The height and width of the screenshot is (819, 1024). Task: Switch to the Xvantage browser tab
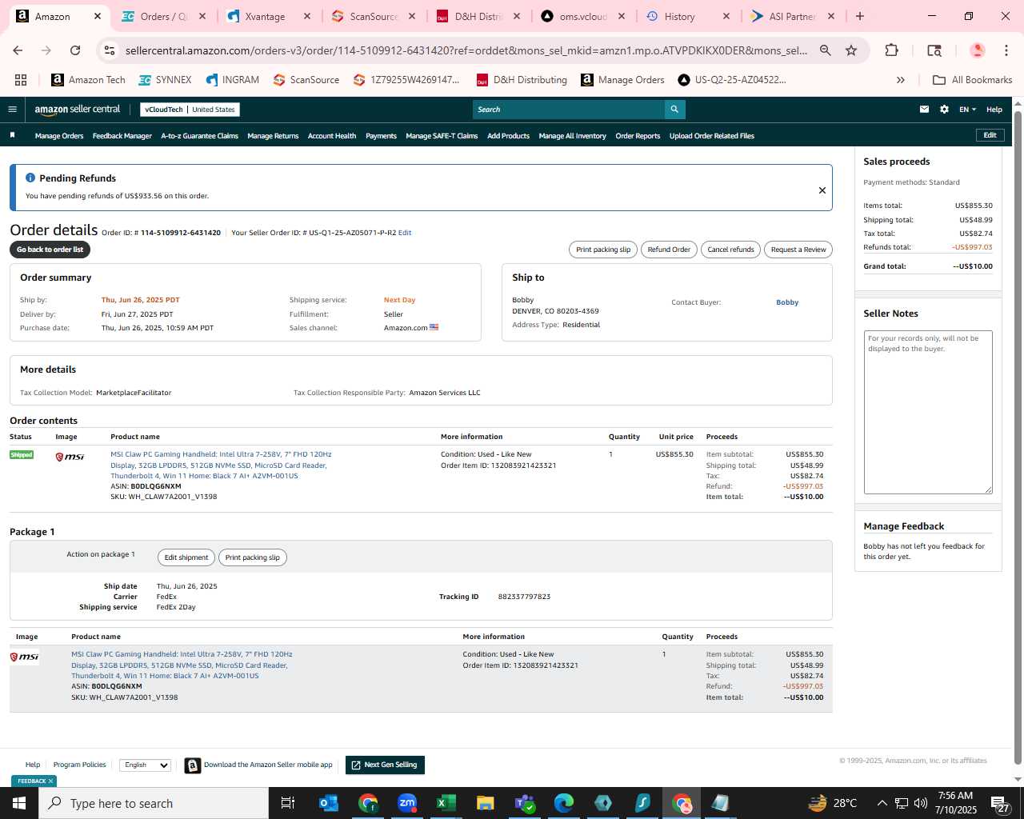click(268, 16)
